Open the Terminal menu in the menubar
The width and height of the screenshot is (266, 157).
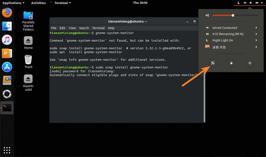(x=98, y=28)
